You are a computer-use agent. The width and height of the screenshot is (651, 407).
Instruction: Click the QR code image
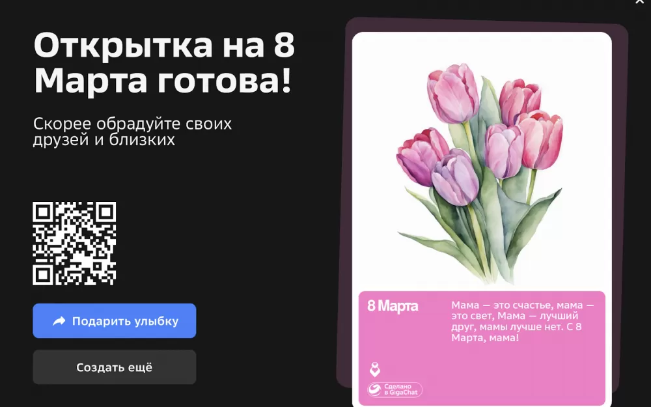pos(74,244)
